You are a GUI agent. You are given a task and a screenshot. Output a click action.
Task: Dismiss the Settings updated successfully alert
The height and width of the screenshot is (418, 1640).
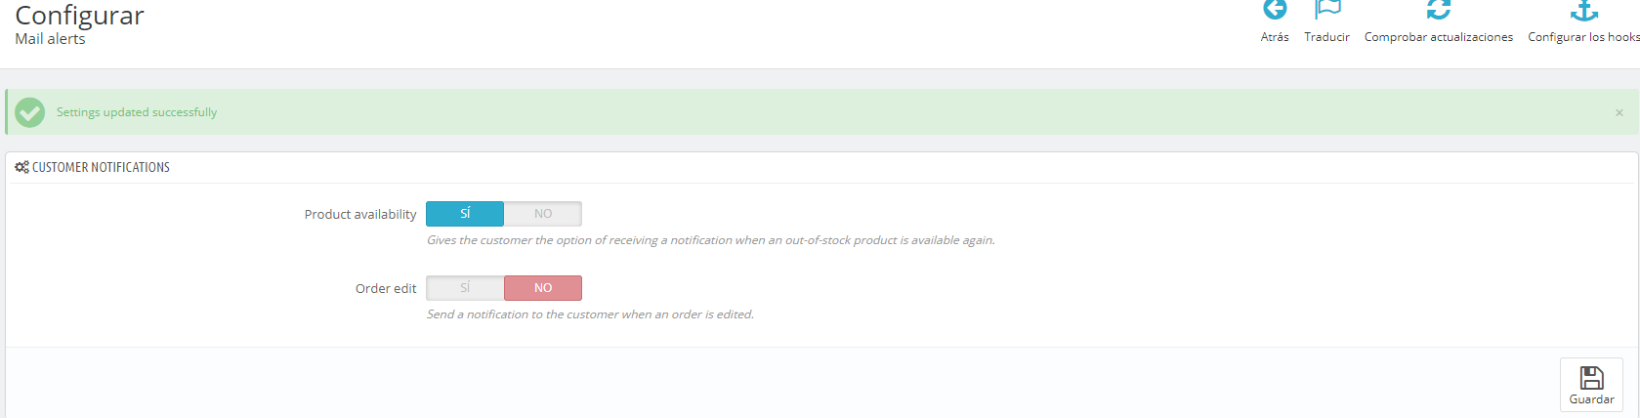1619,112
